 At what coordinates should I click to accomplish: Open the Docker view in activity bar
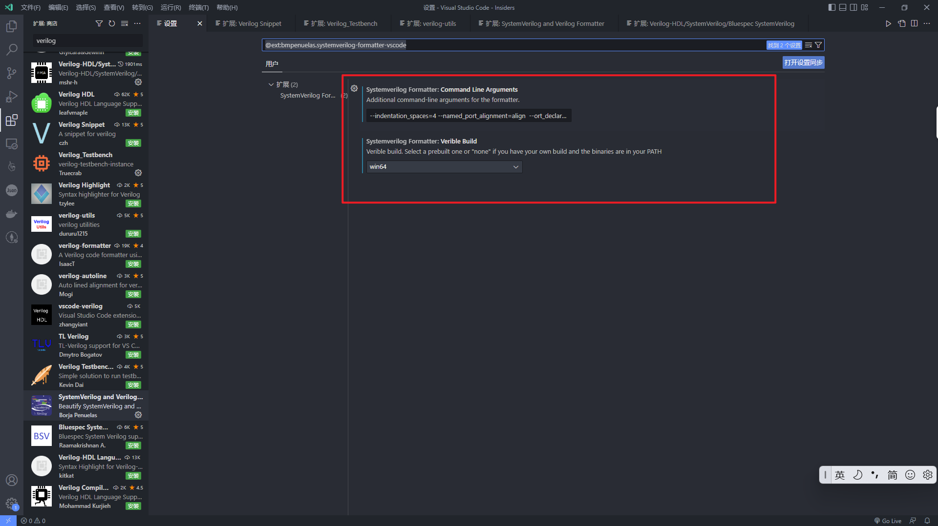click(11, 214)
